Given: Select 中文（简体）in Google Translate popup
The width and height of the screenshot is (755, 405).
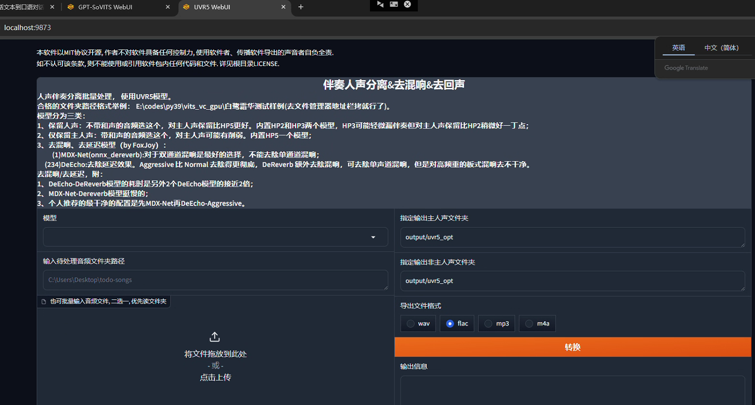Looking at the screenshot, I should point(721,48).
